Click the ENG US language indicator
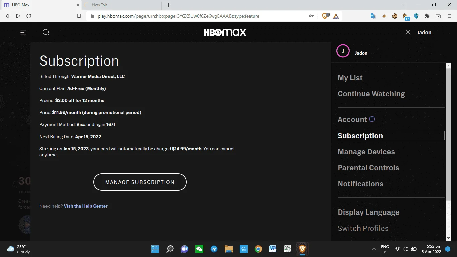The image size is (457, 257). [x=385, y=249]
